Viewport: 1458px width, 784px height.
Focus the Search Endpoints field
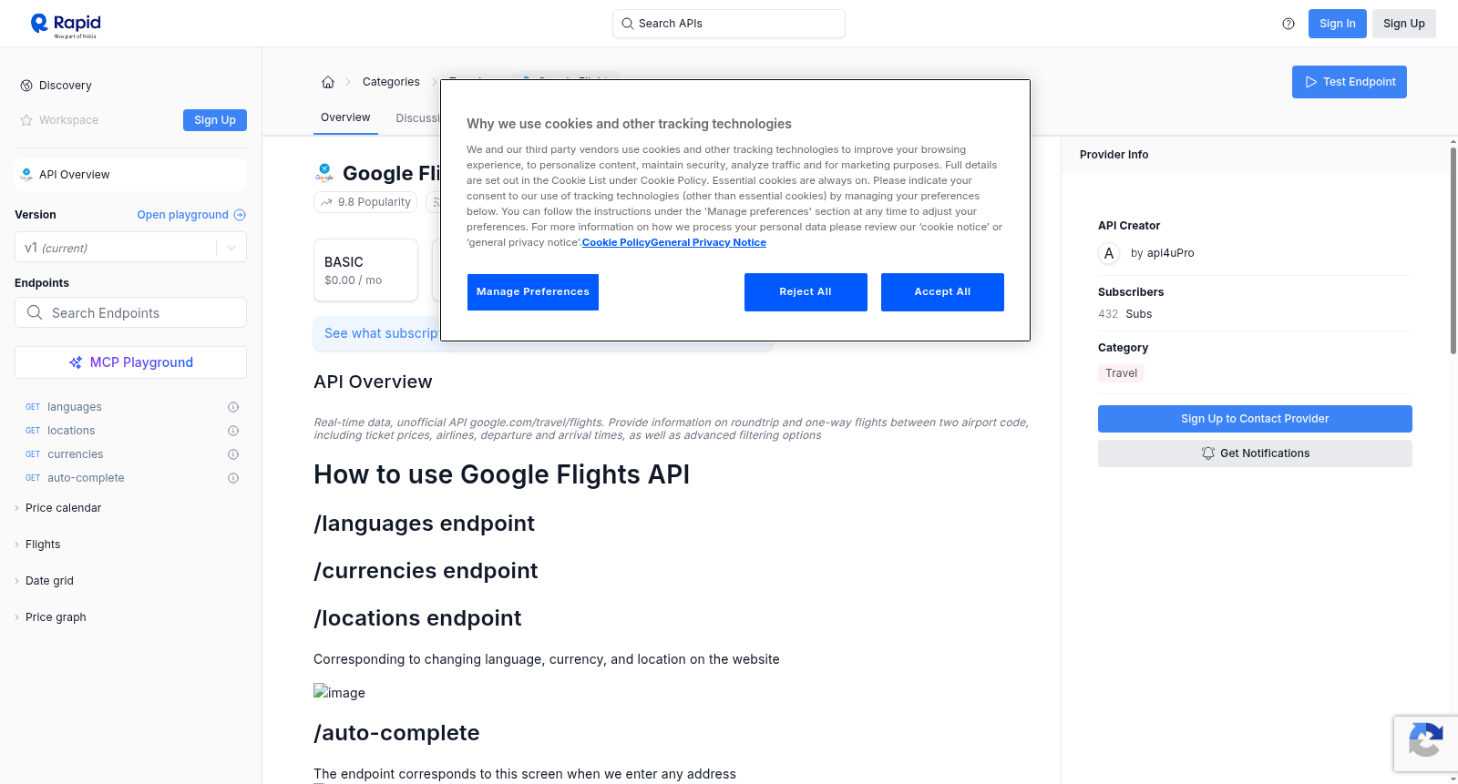tap(130, 312)
